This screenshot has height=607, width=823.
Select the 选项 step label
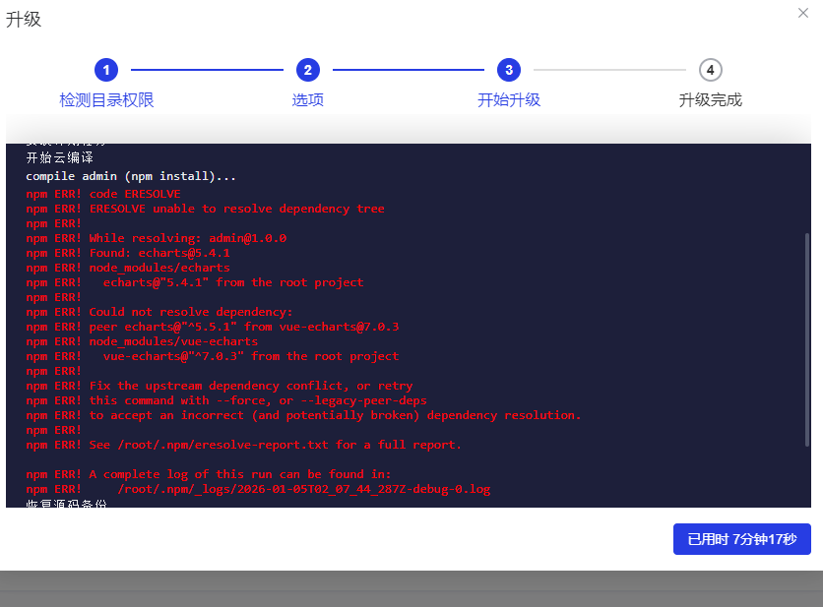[308, 99]
